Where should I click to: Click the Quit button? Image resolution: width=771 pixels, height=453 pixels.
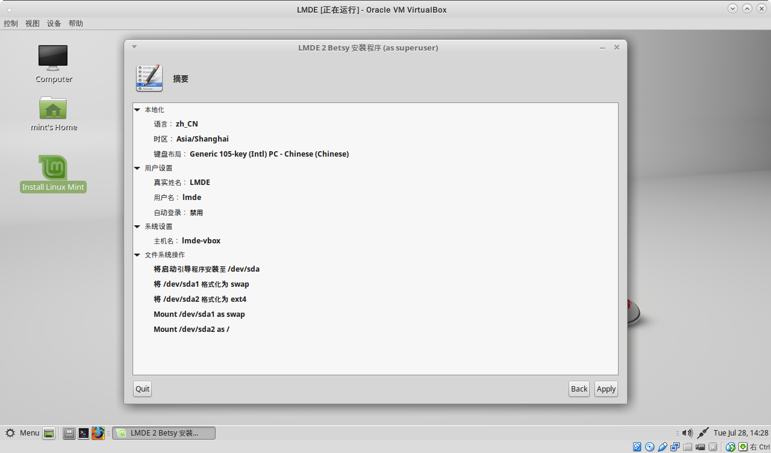142,389
